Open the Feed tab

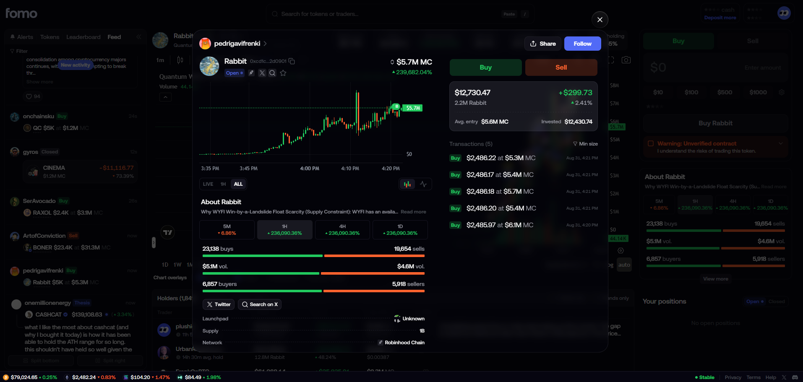click(x=114, y=37)
